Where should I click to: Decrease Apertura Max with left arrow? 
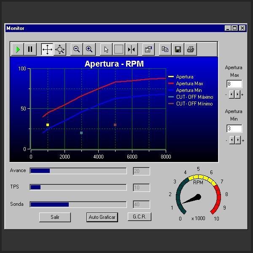coord(231,94)
